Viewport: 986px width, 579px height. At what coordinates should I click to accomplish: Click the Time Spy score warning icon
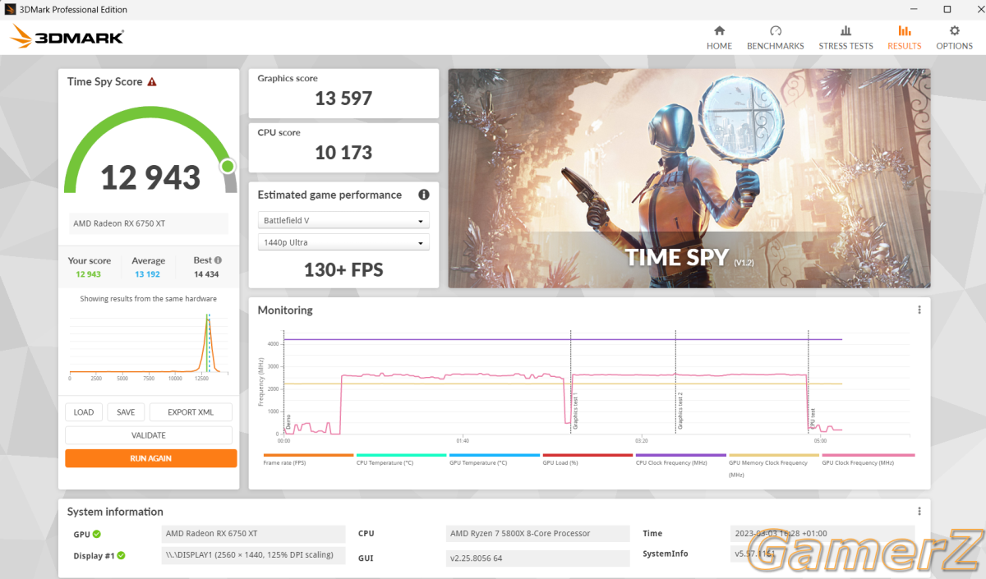tap(152, 82)
